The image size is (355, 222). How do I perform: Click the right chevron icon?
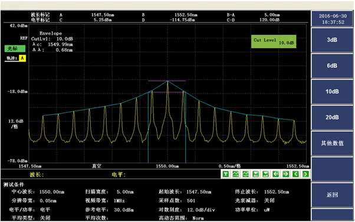tap(305, 174)
